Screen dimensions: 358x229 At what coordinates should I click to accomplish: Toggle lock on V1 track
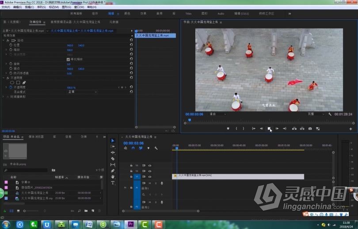[131, 177]
